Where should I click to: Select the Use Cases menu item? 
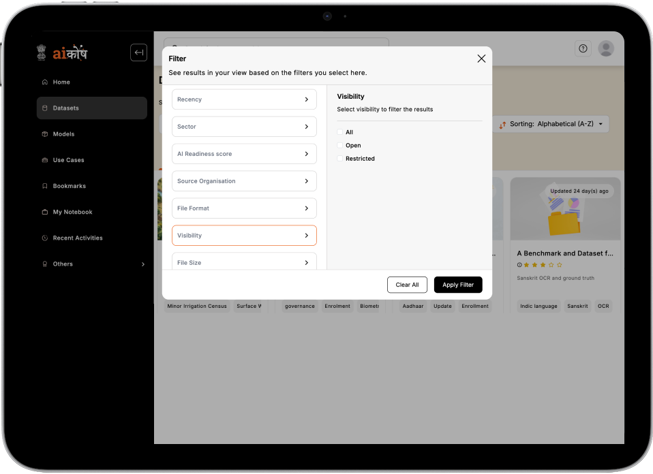[x=68, y=160]
